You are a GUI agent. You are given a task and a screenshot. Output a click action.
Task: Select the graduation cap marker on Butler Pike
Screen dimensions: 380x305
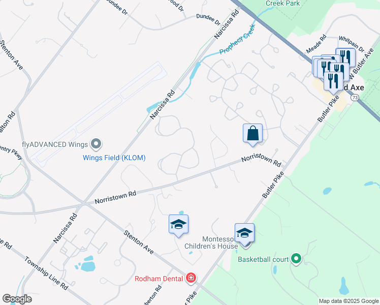click(x=244, y=233)
